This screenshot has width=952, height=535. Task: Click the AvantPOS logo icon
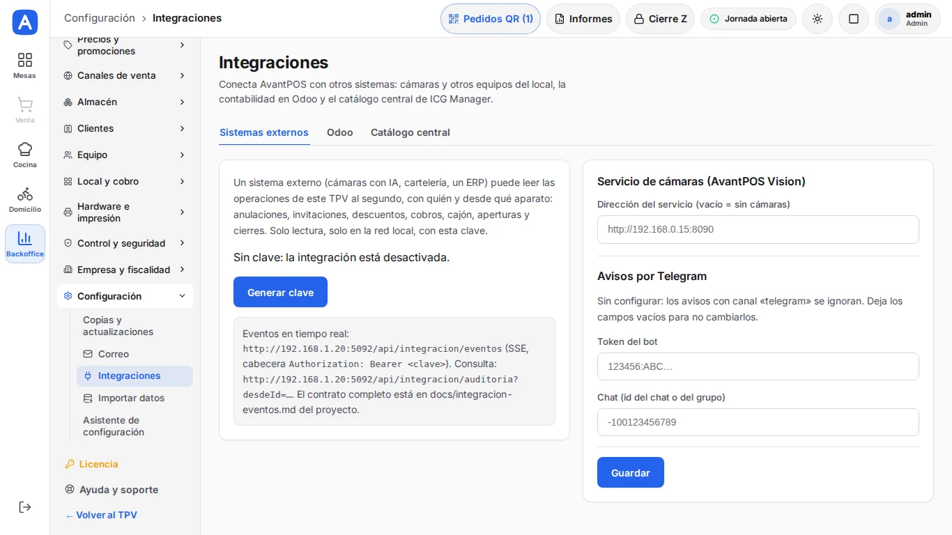point(25,22)
